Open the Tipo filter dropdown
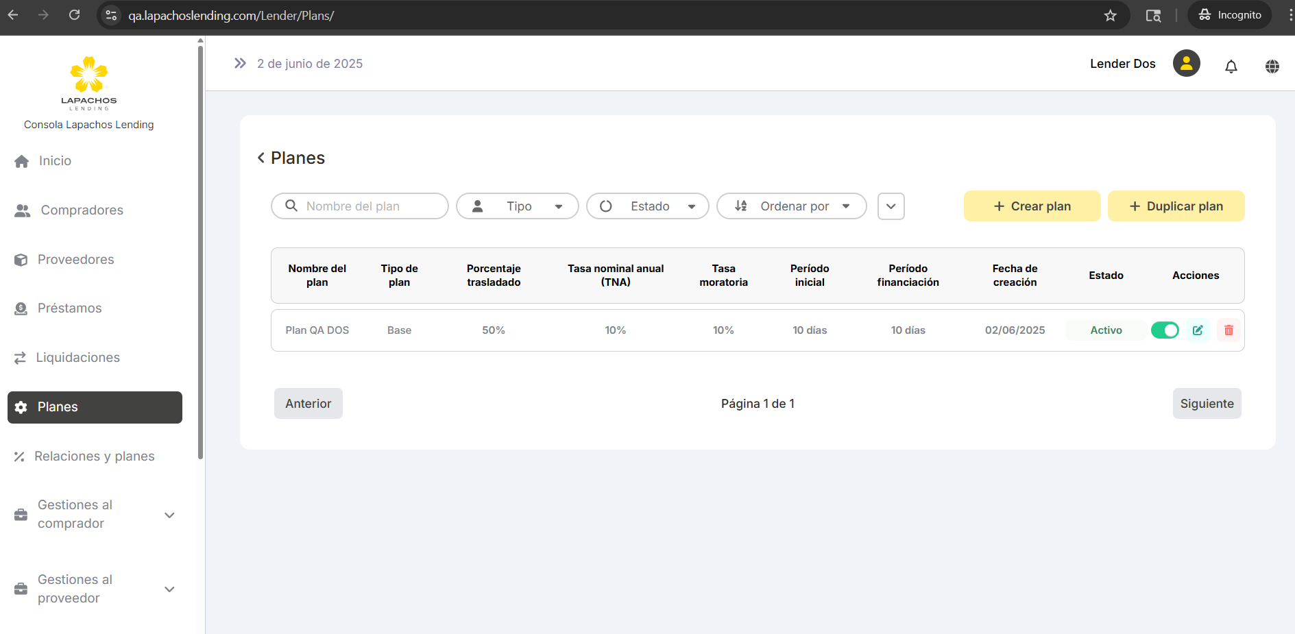Screen dimensions: 1295x634 pyautogui.click(x=517, y=206)
